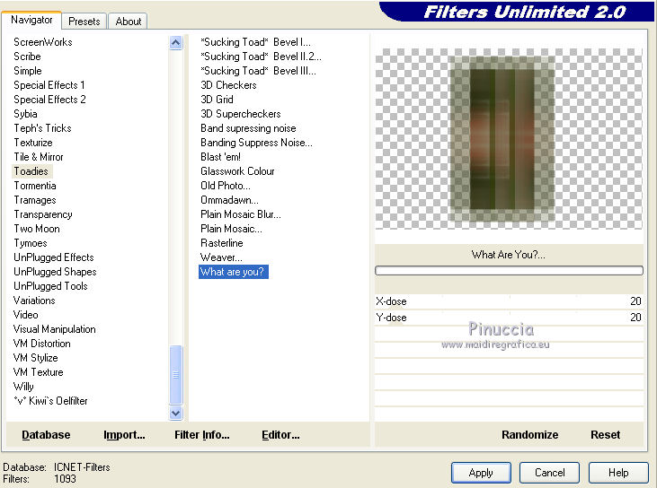
Task: Select the Transparency category
Action: click(x=43, y=214)
